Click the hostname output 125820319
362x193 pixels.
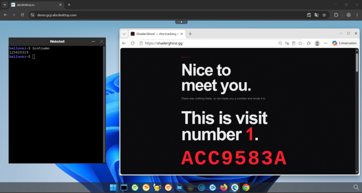click(x=19, y=52)
